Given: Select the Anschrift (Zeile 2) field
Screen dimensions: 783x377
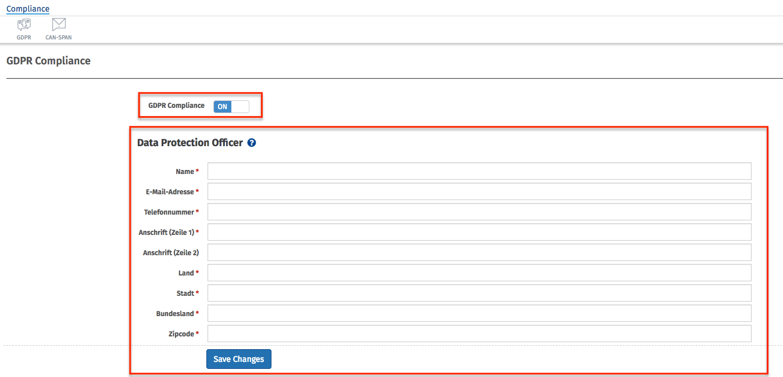Looking at the screenshot, I should pyautogui.click(x=479, y=252).
